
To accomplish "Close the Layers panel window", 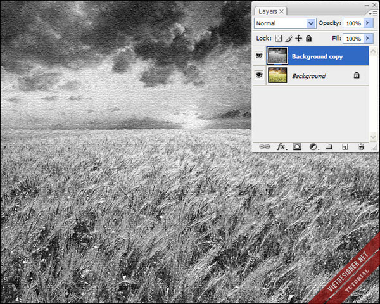I will tap(374, 5).
